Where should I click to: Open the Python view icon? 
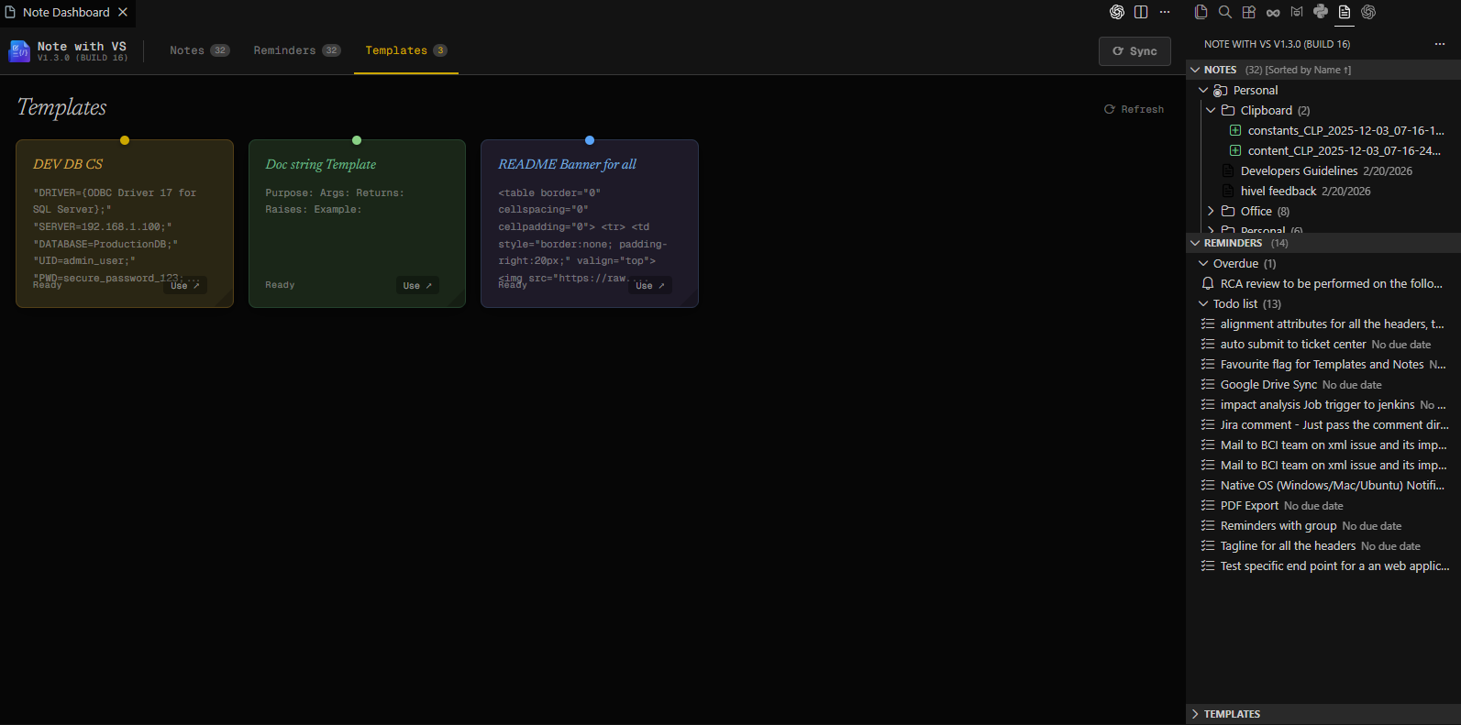click(1321, 12)
